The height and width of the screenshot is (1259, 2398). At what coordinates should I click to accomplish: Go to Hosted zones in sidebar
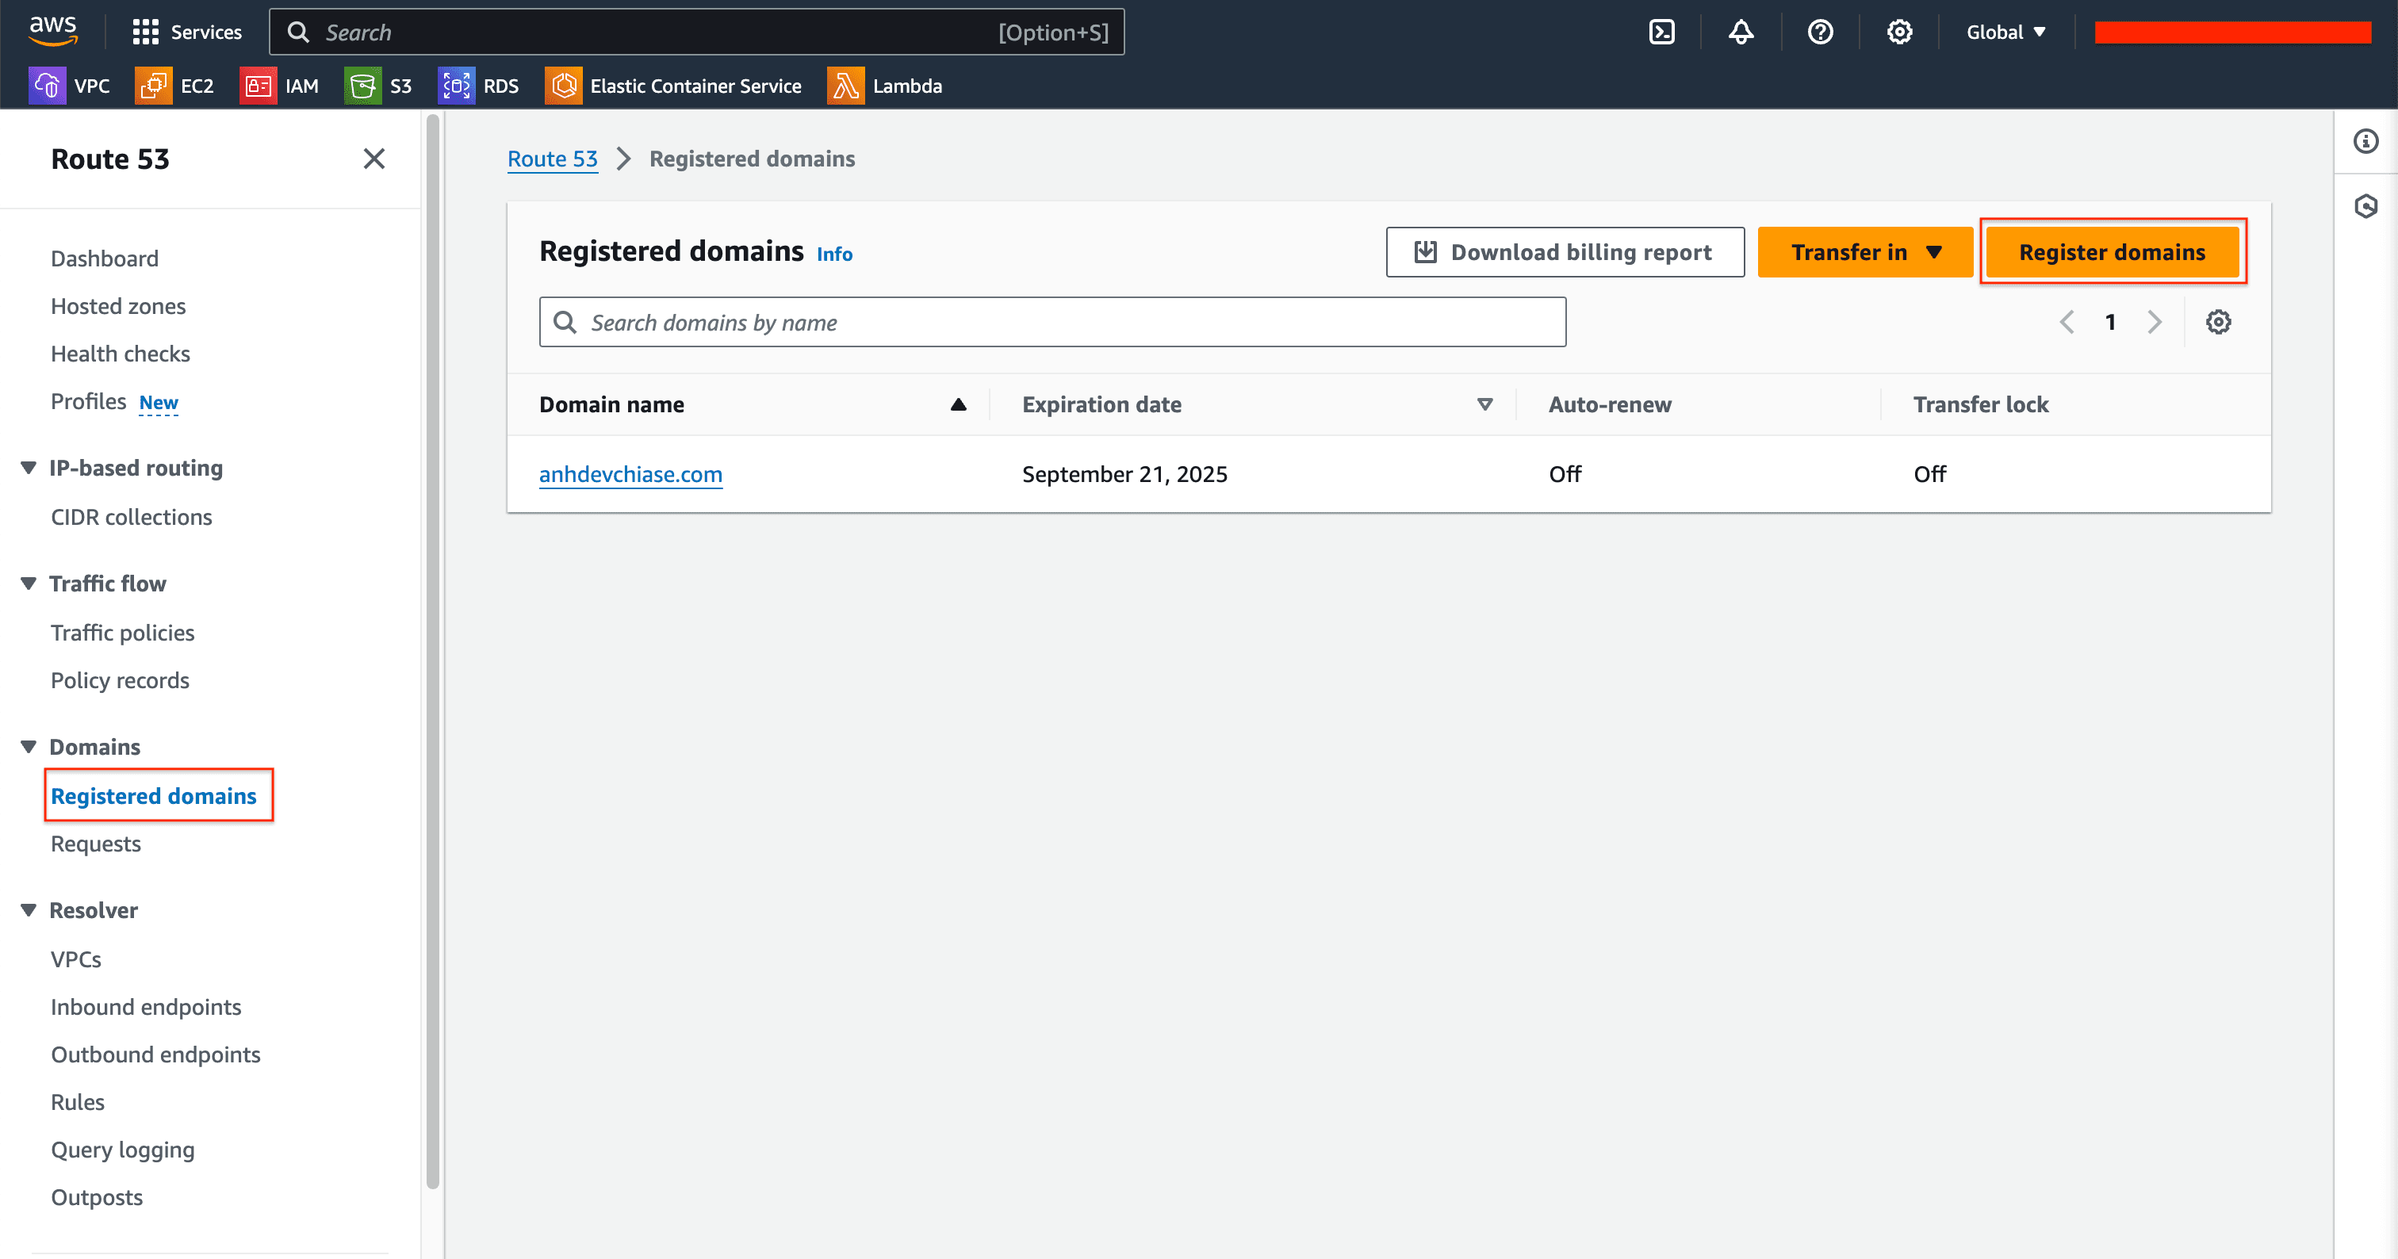click(118, 306)
